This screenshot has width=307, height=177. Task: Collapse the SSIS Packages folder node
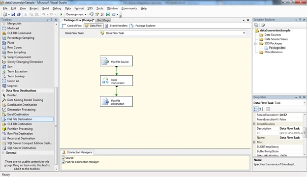(255, 43)
